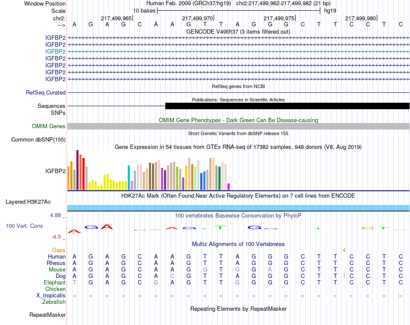410x325 pixels.
Task: Open Common dbSNP(155) track settings label
Action: point(38,140)
